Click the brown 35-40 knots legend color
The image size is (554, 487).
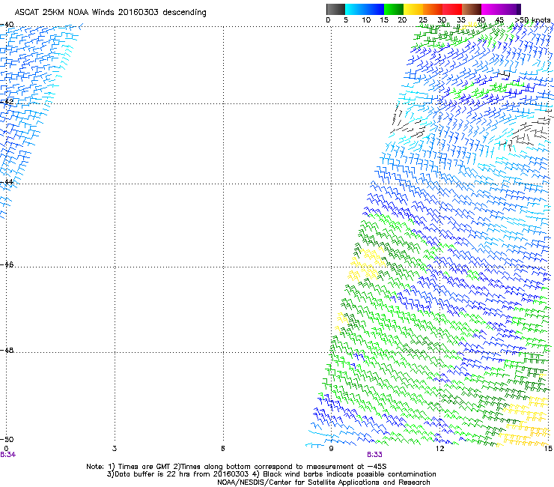[x=472, y=10]
